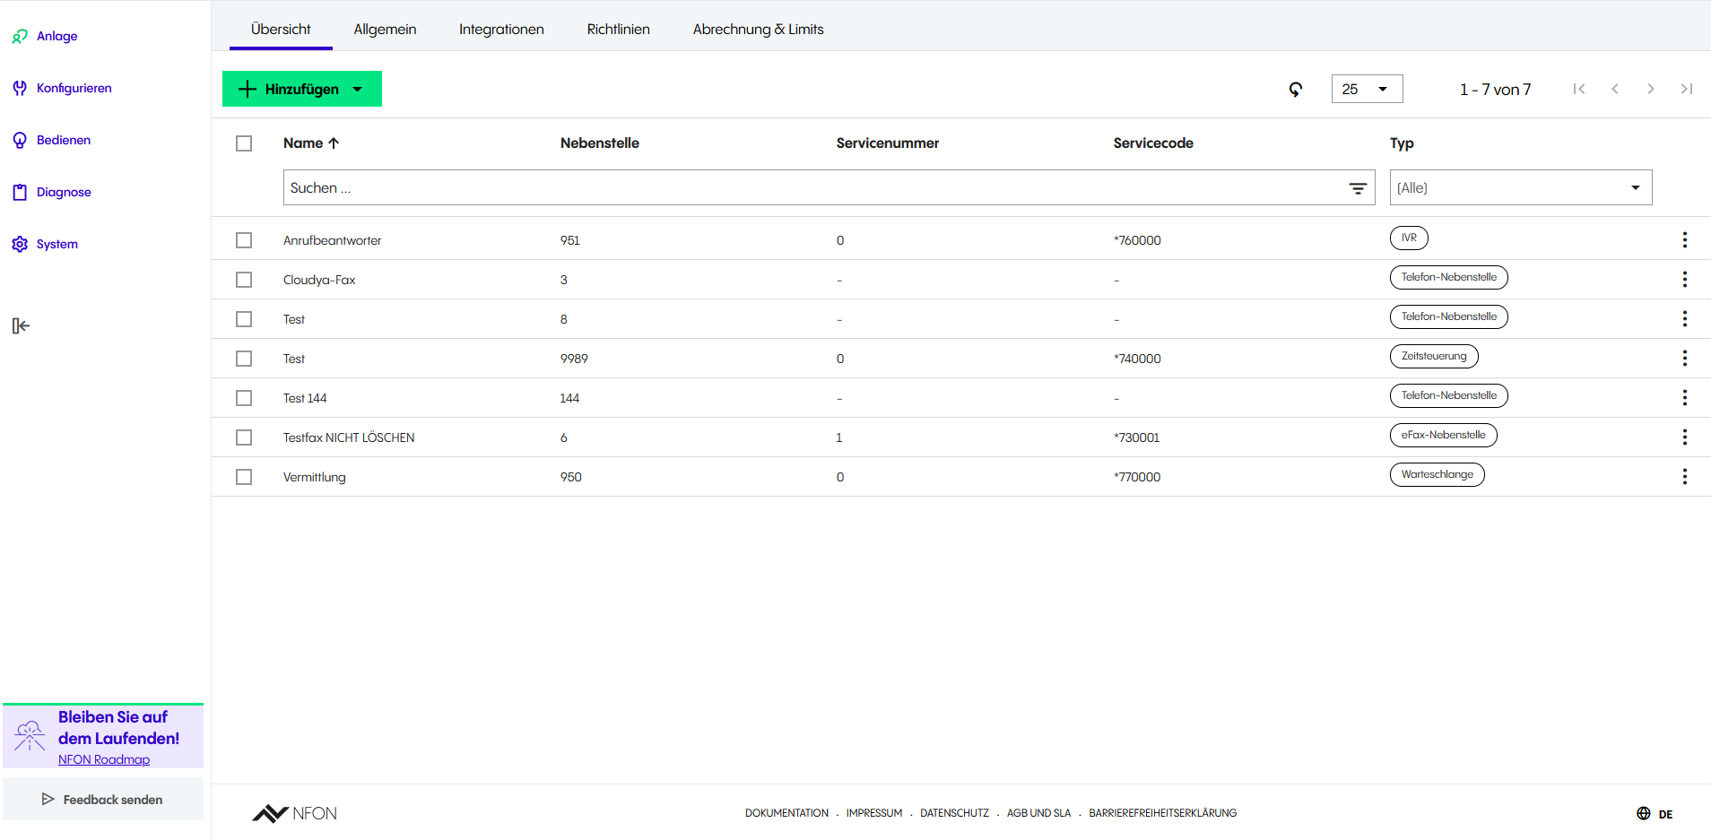Screen dimensions: 1711x840
Task: Go to the first page icon
Action: tap(1579, 89)
